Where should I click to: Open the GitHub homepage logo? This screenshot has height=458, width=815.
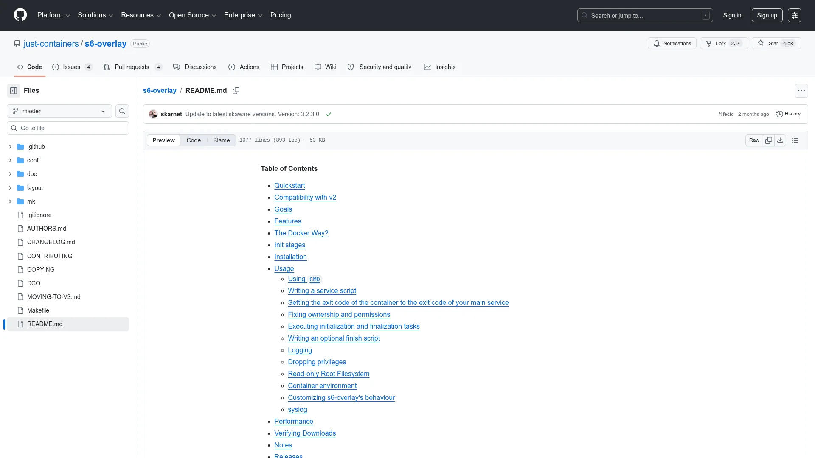(20, 15)
